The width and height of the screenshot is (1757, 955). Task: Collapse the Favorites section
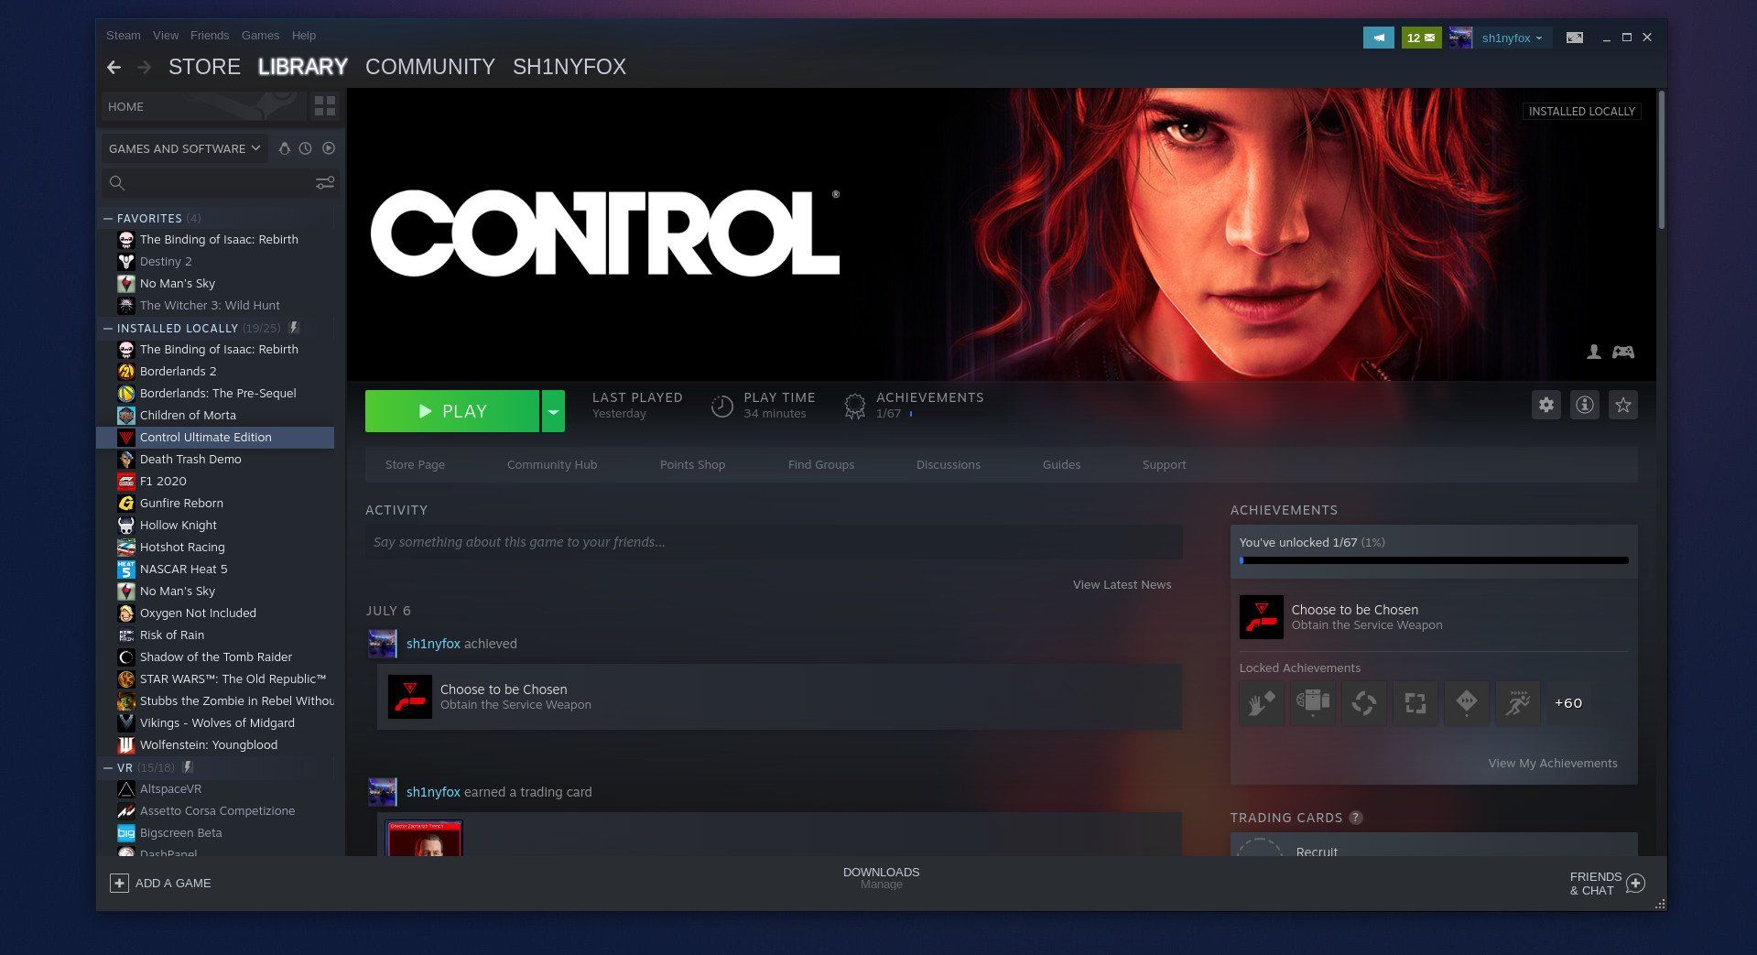pos(109,218)
